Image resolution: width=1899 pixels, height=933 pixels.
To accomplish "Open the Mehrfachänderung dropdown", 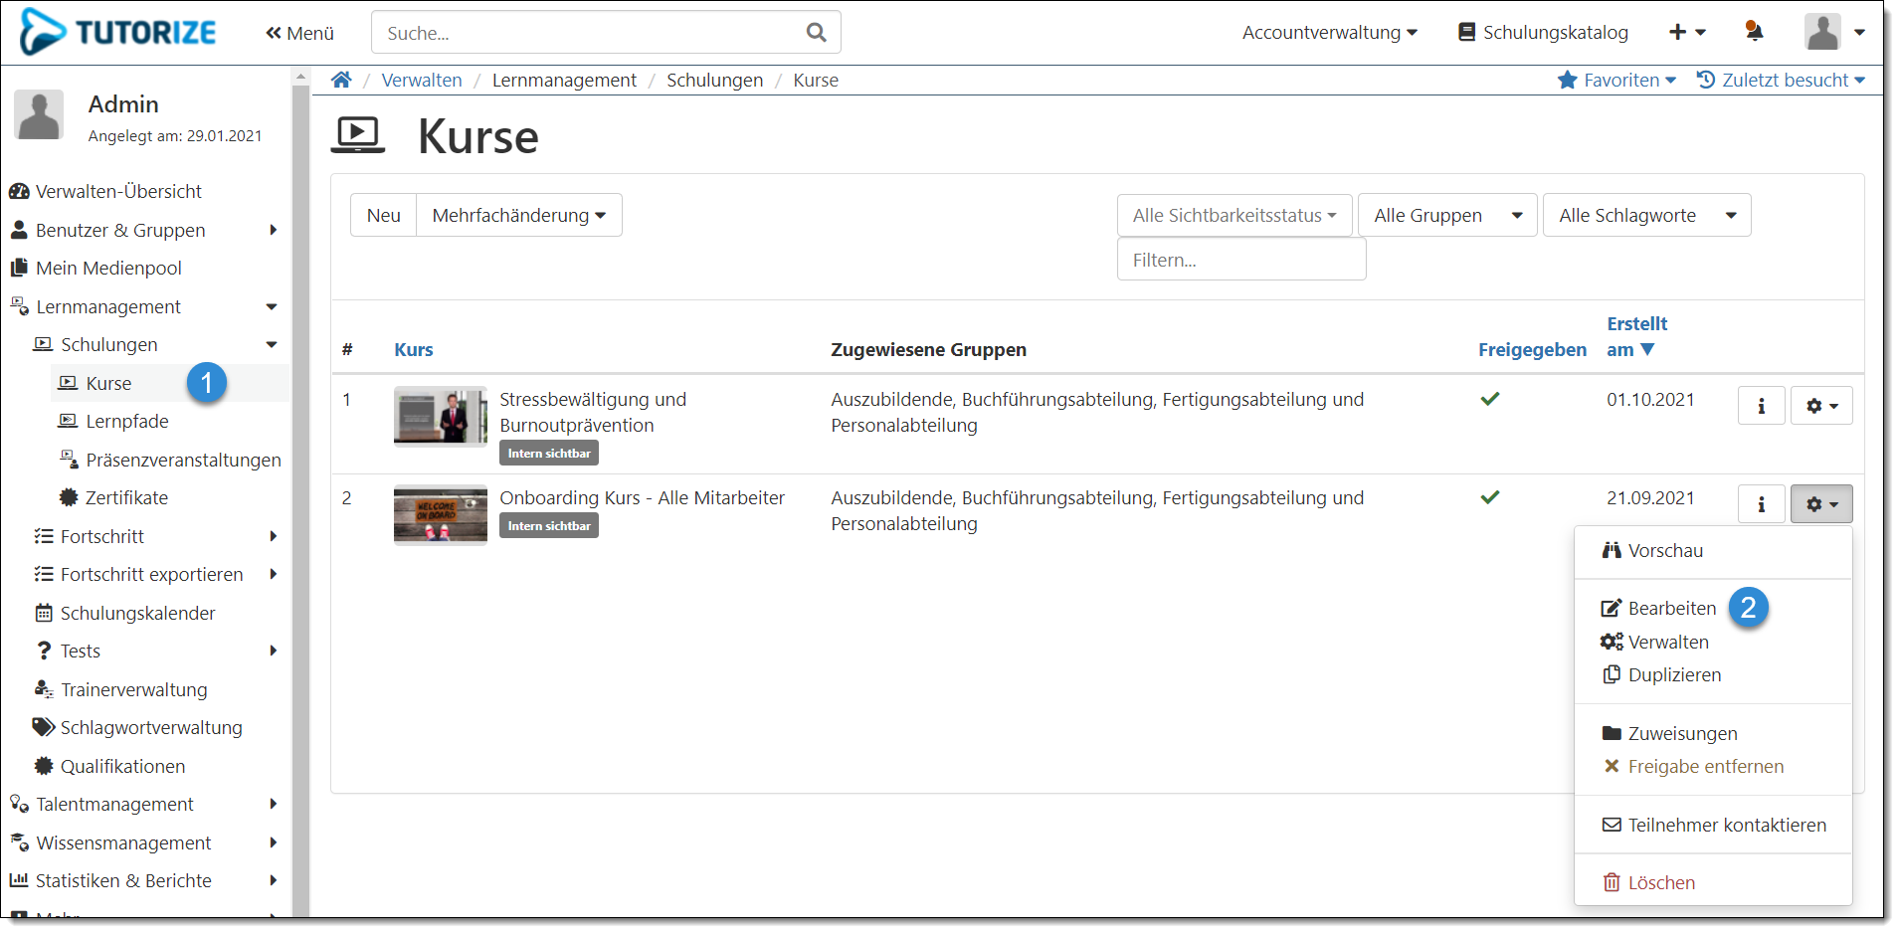I will tap(518, 215).
